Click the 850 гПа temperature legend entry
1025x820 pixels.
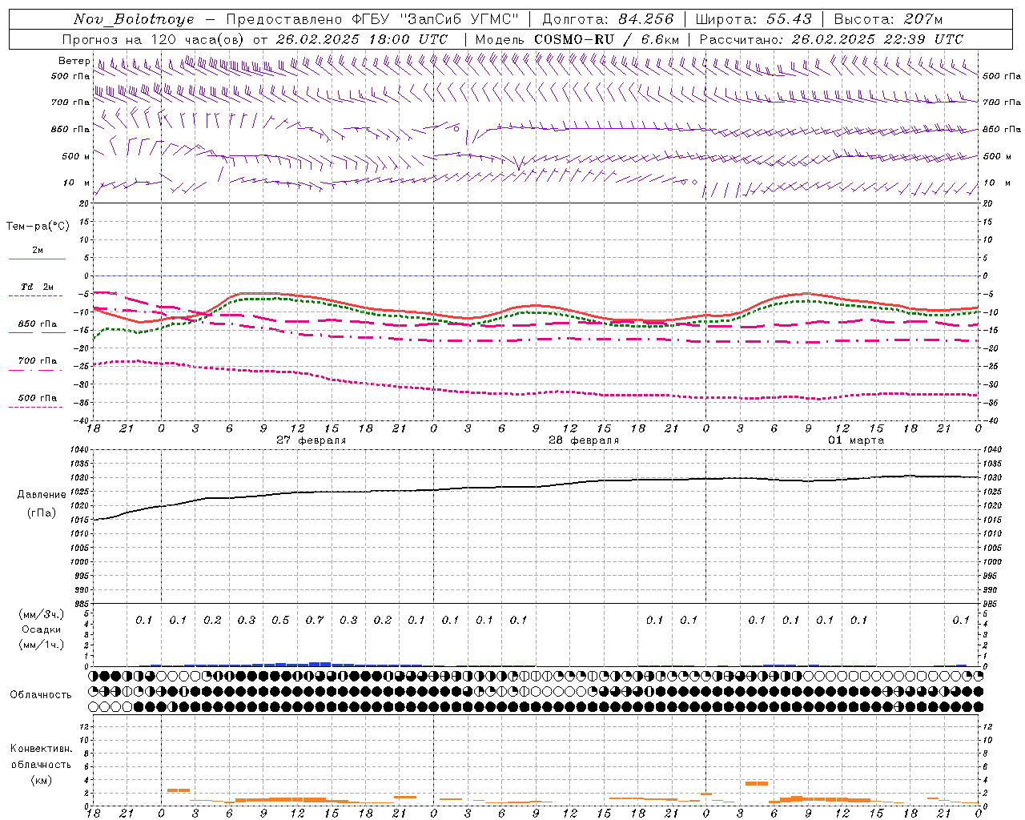(37, 324)
